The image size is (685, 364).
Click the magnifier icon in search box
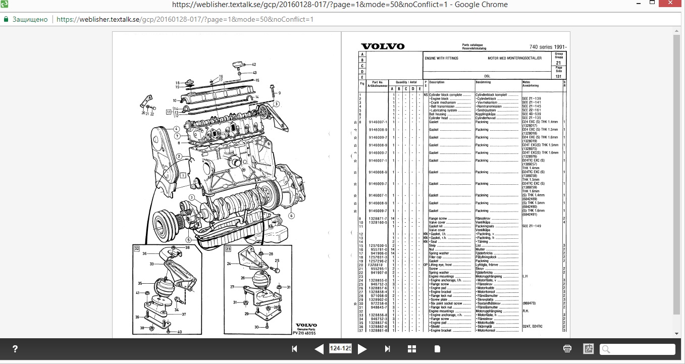point(606,349)
